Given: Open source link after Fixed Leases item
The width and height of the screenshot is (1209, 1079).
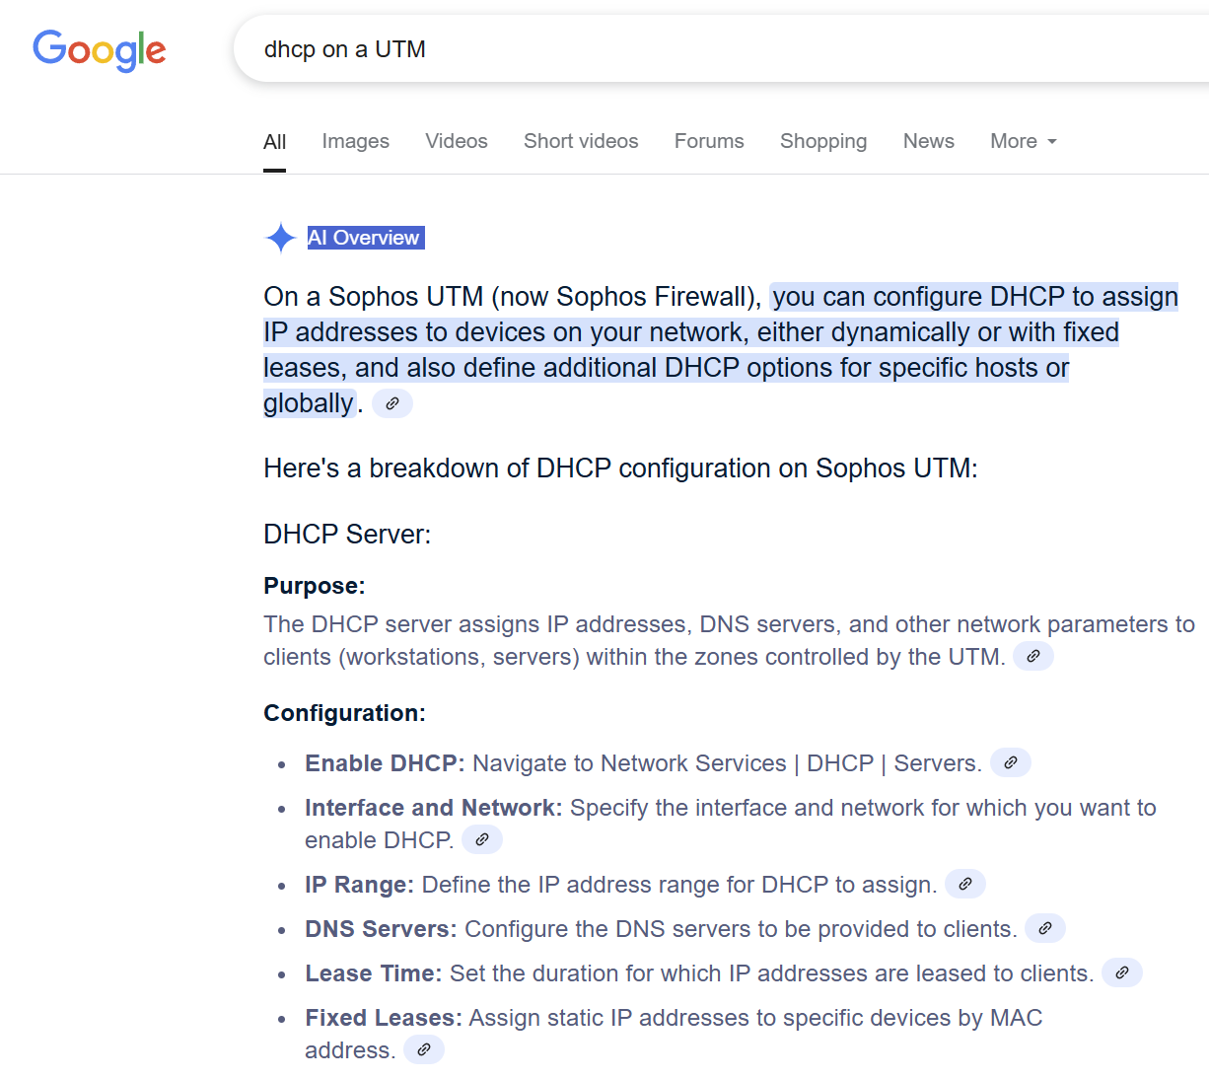Looking at the screenshot, I should click(x=424, y=1050).
